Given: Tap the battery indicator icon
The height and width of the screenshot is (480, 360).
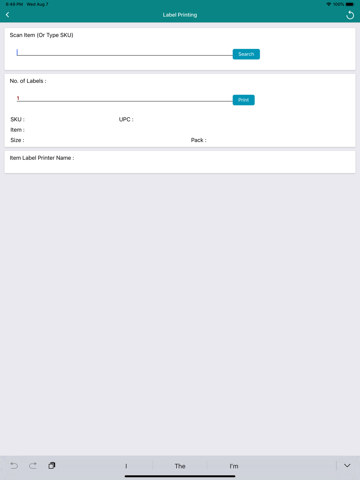Looking at the screenshot, I should [350, 4].
